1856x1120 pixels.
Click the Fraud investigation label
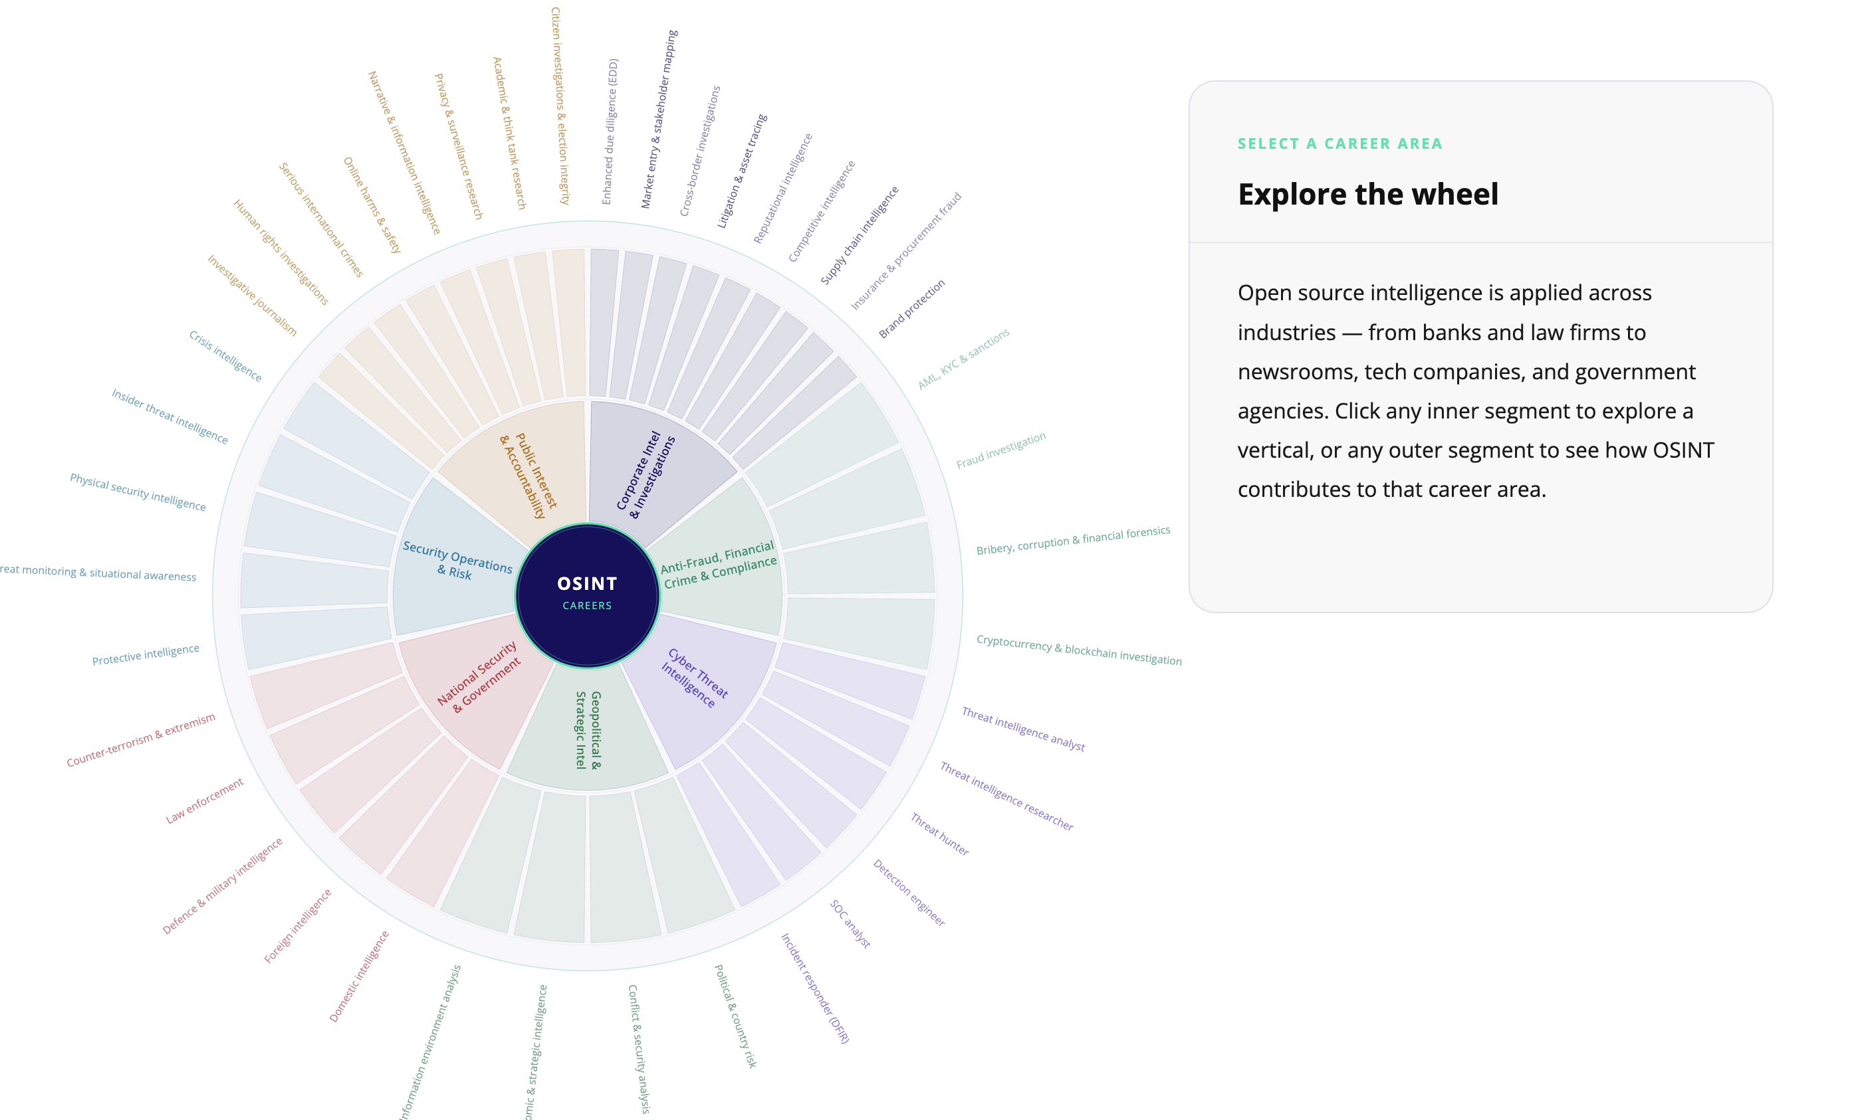pyautogui.click(x=1001, y=450)
